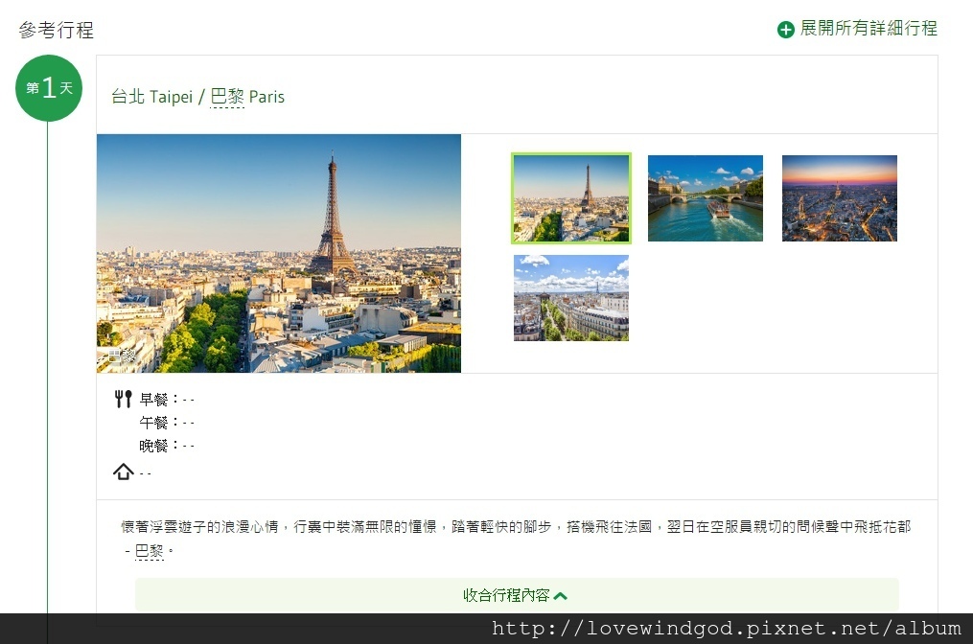Open the 巴黎 link in the day title

click(x=227, y=97)
